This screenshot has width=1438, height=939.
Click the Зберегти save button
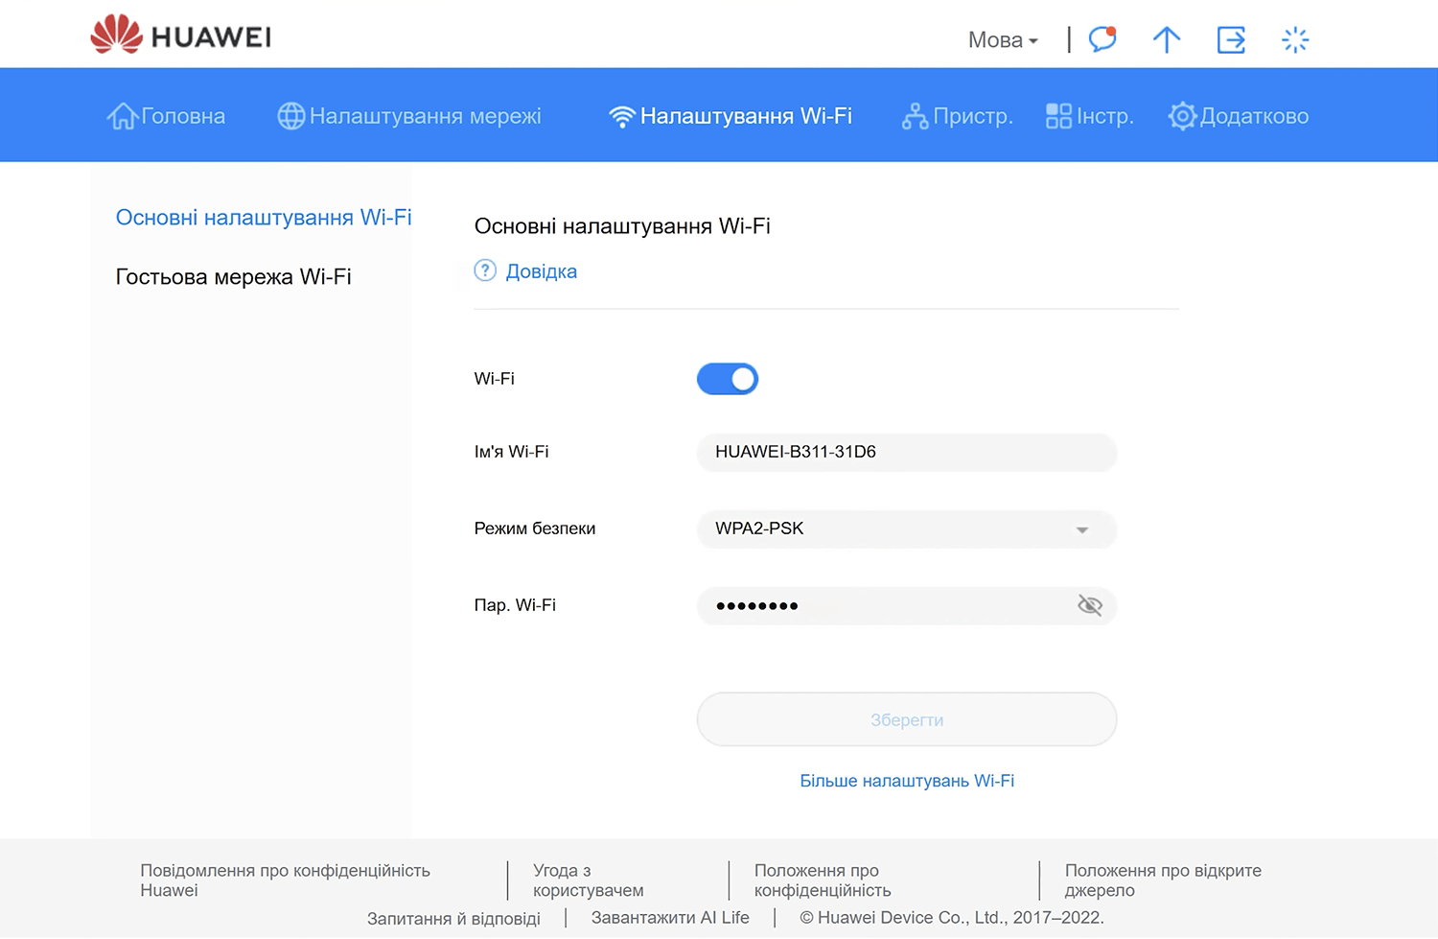coord(906,719)
